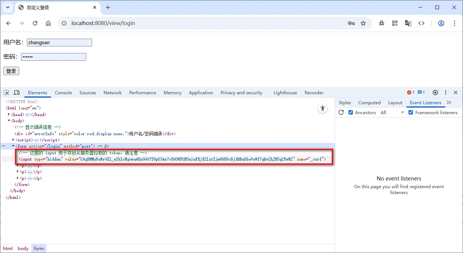Open the translate extension icon
Screen dimensions: 463x253
[x=408, y=23]
